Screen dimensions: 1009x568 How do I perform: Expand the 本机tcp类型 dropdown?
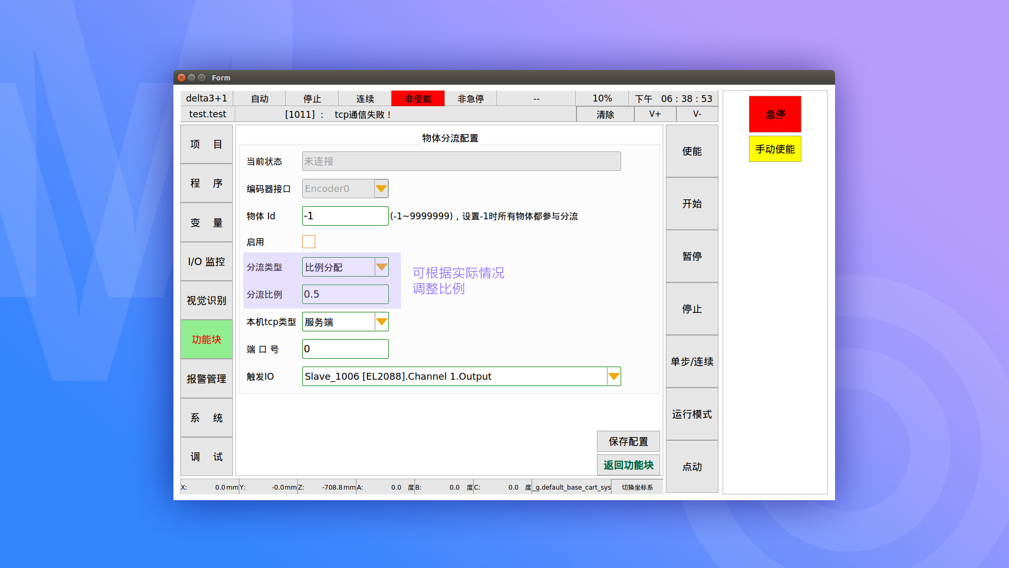[x=382, y=321]
